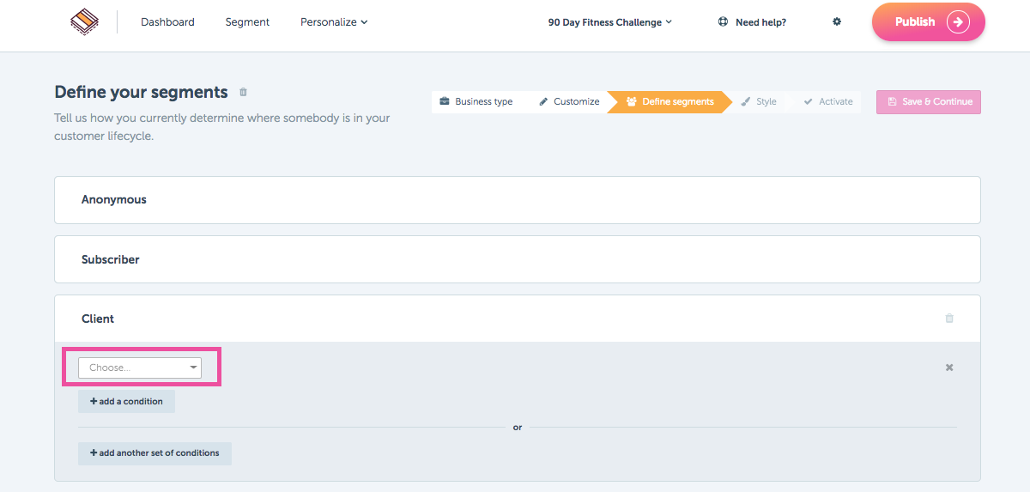Expand the Anonymous segment panel

coord(518,200)
